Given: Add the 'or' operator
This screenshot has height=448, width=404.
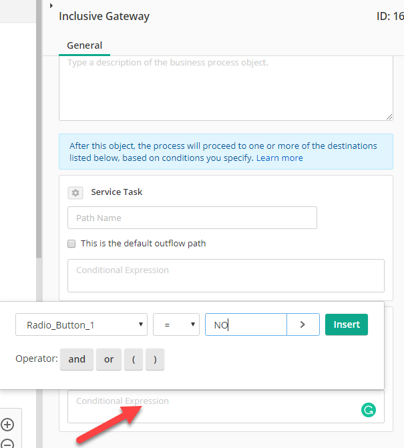Looking at the screenshot, I should (x=109, y=359).
